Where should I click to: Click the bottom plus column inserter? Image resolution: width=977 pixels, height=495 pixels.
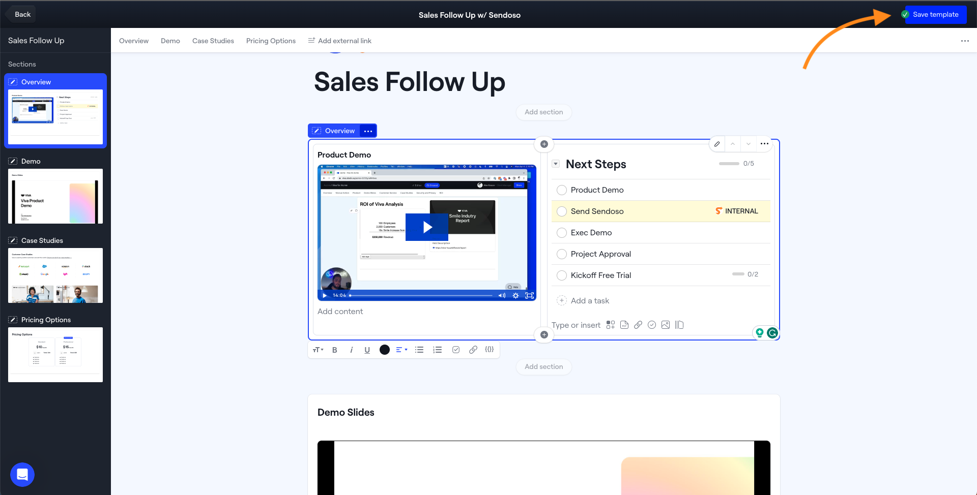coord(544,334)
